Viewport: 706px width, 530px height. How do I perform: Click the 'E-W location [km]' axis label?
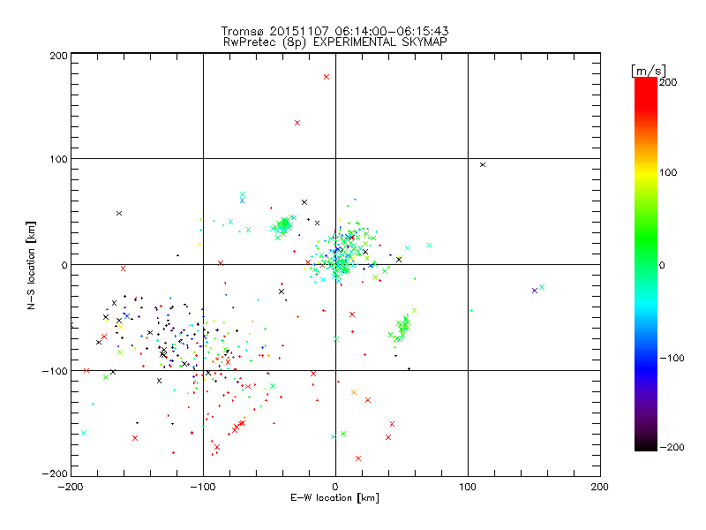(334, 498)
